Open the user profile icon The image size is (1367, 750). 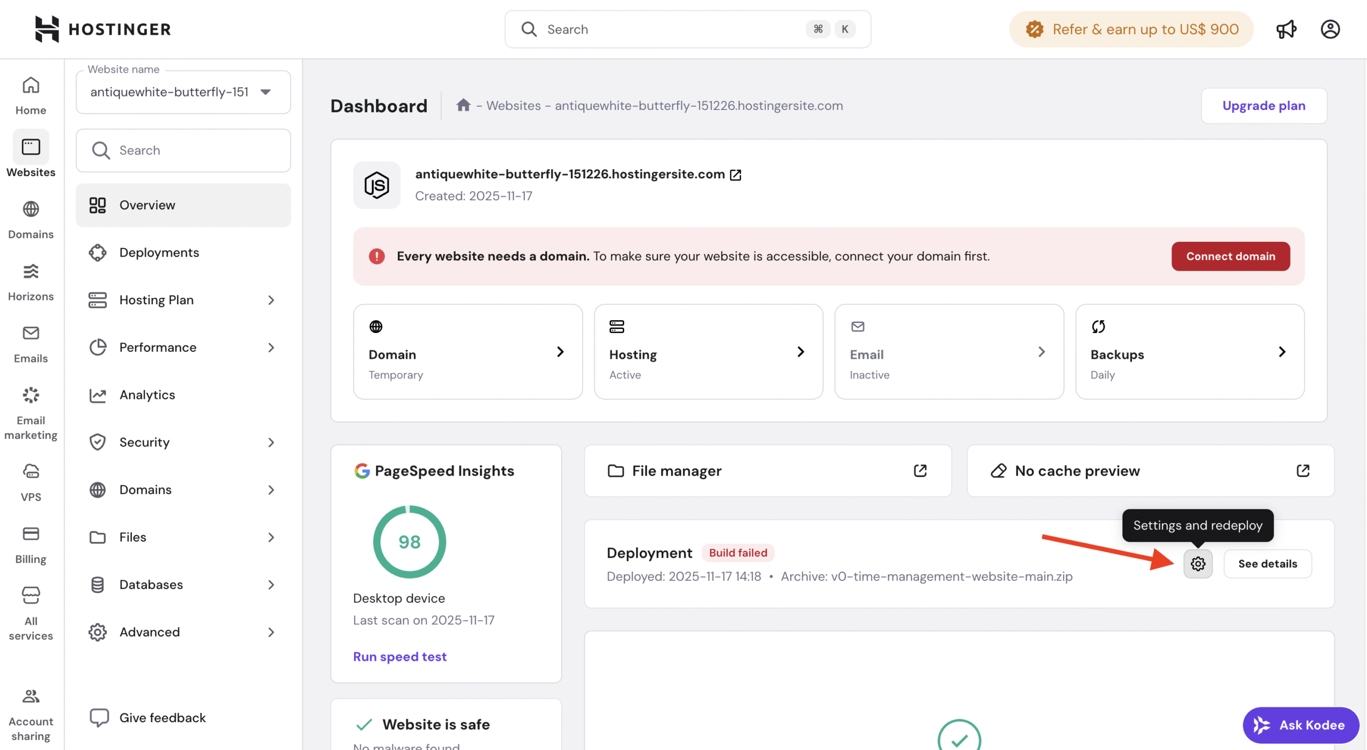pos(1330,29)
